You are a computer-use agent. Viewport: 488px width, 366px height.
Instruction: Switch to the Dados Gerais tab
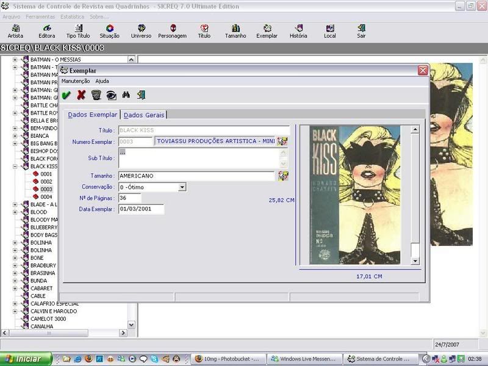pos(144,115)
